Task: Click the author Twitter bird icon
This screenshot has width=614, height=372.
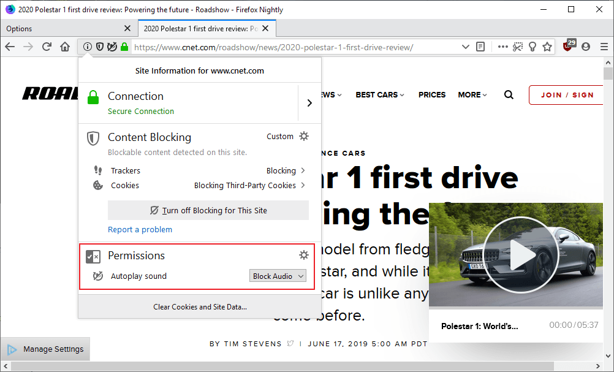Action: coord(290,343)
